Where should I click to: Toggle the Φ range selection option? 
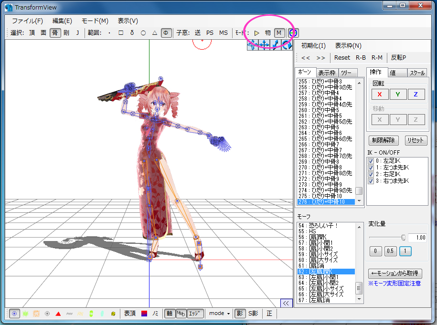pyautogui.click(x=166, y=33)
